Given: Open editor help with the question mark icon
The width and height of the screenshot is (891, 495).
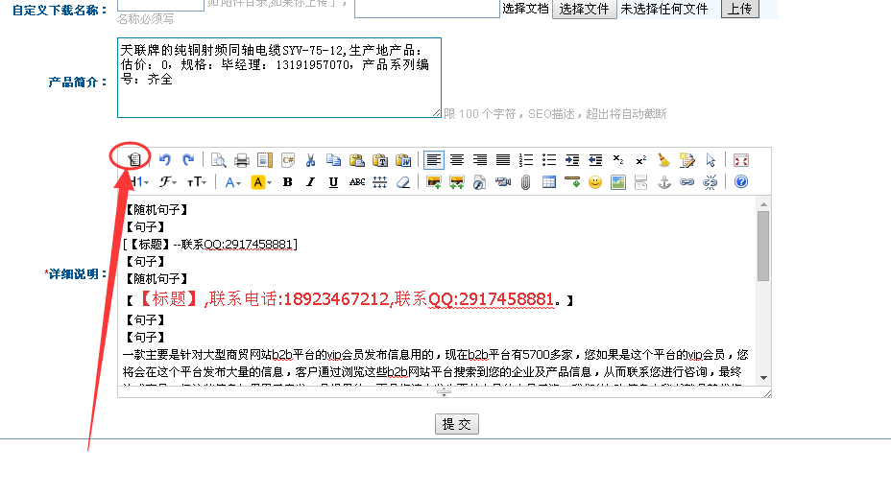Looking at the screenshot, I should tap(740, 182).
